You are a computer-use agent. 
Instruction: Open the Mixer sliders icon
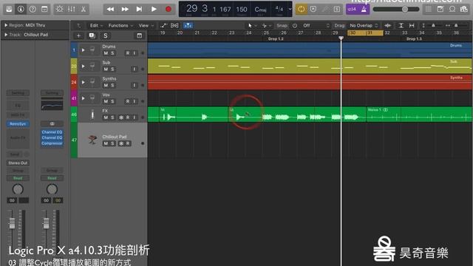point(72,9)
